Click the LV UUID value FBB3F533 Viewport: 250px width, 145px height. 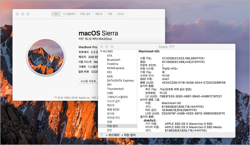[x=191, y=96]
